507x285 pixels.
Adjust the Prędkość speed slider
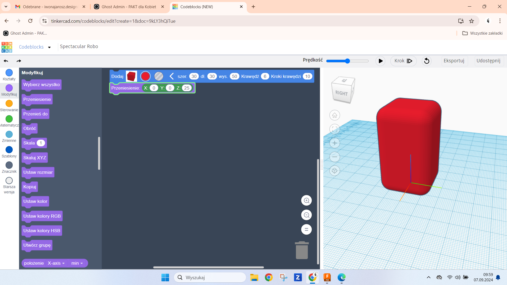pyautogui.click(x=347, y=61)
